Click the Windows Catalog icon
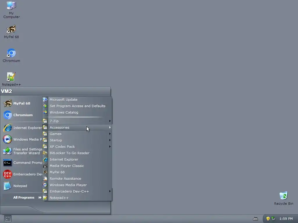Screen dimensions: 298x223 pos(45,112)
